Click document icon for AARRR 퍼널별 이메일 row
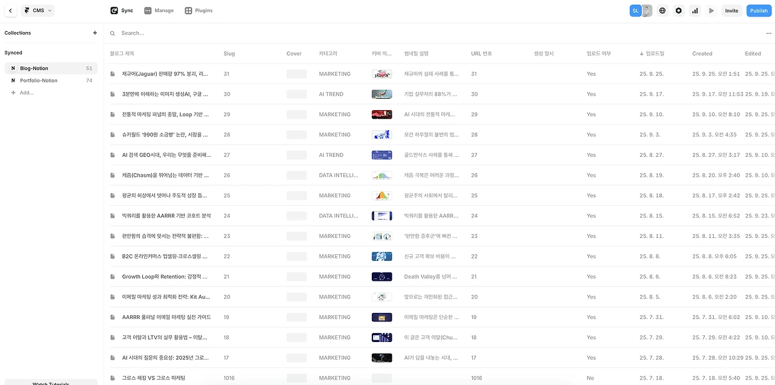The width and height of the screenshot is (775, 385). (113, 317)
